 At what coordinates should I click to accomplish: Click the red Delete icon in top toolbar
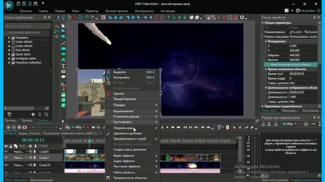point(75,18)
